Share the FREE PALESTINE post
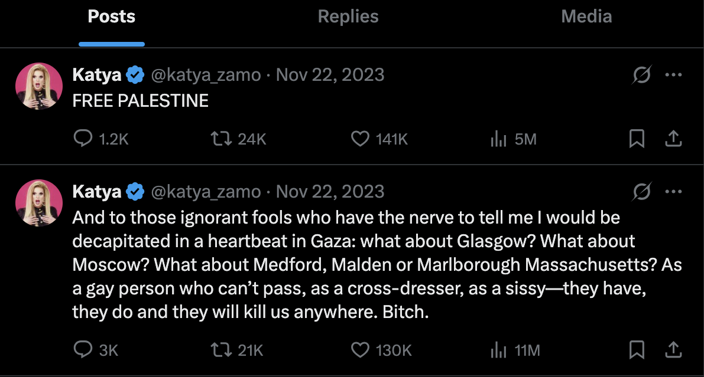Screen dimensions: 704x377 pos(674,139)
